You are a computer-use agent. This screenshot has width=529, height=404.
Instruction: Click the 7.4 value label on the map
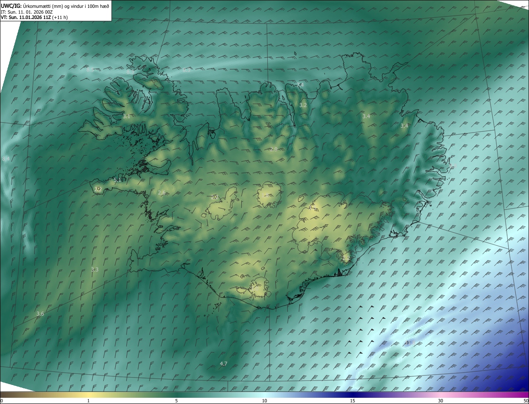[x=300, y=85]
